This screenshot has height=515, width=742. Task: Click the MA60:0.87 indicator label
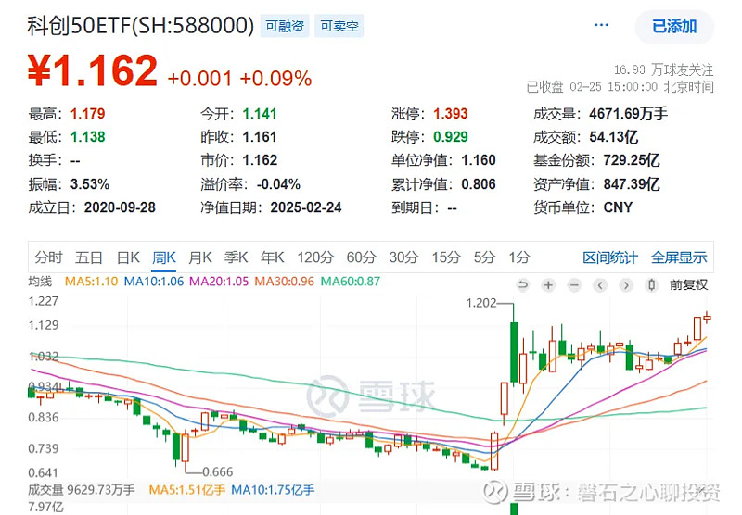click(x=351, y=282)
